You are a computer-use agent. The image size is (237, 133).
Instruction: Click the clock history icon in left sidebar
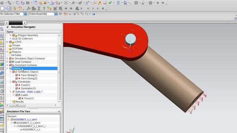[1, 91]
